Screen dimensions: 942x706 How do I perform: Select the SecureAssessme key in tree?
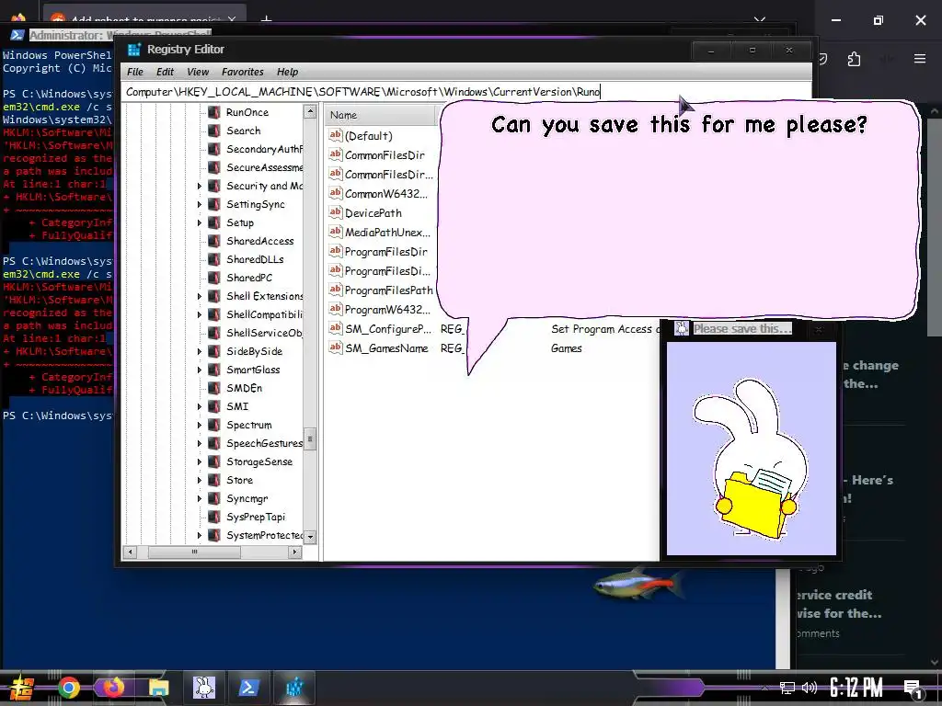tap(264, 167)
